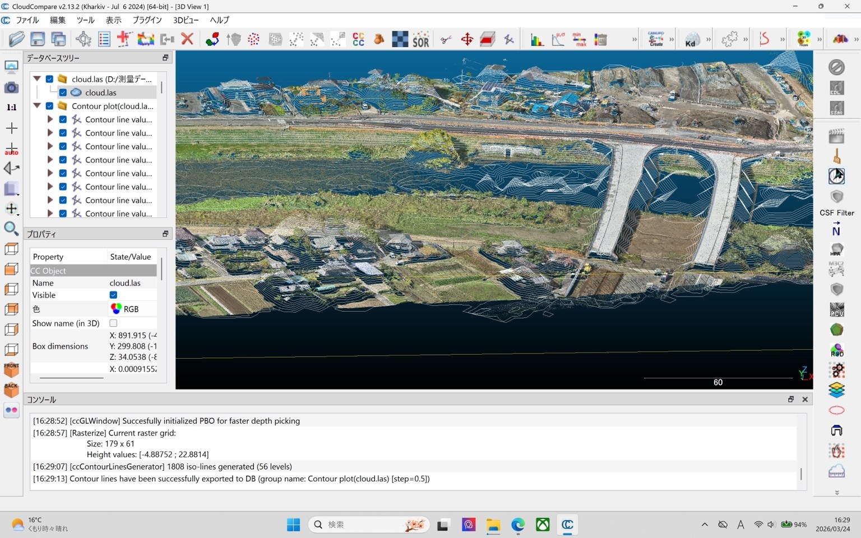Screen dimensions: 861x538
Task: Open the プラグイン menu
Action: [x=147, y=20]
